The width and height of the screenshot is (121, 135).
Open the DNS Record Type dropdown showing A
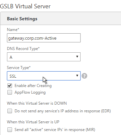(44, 57)
